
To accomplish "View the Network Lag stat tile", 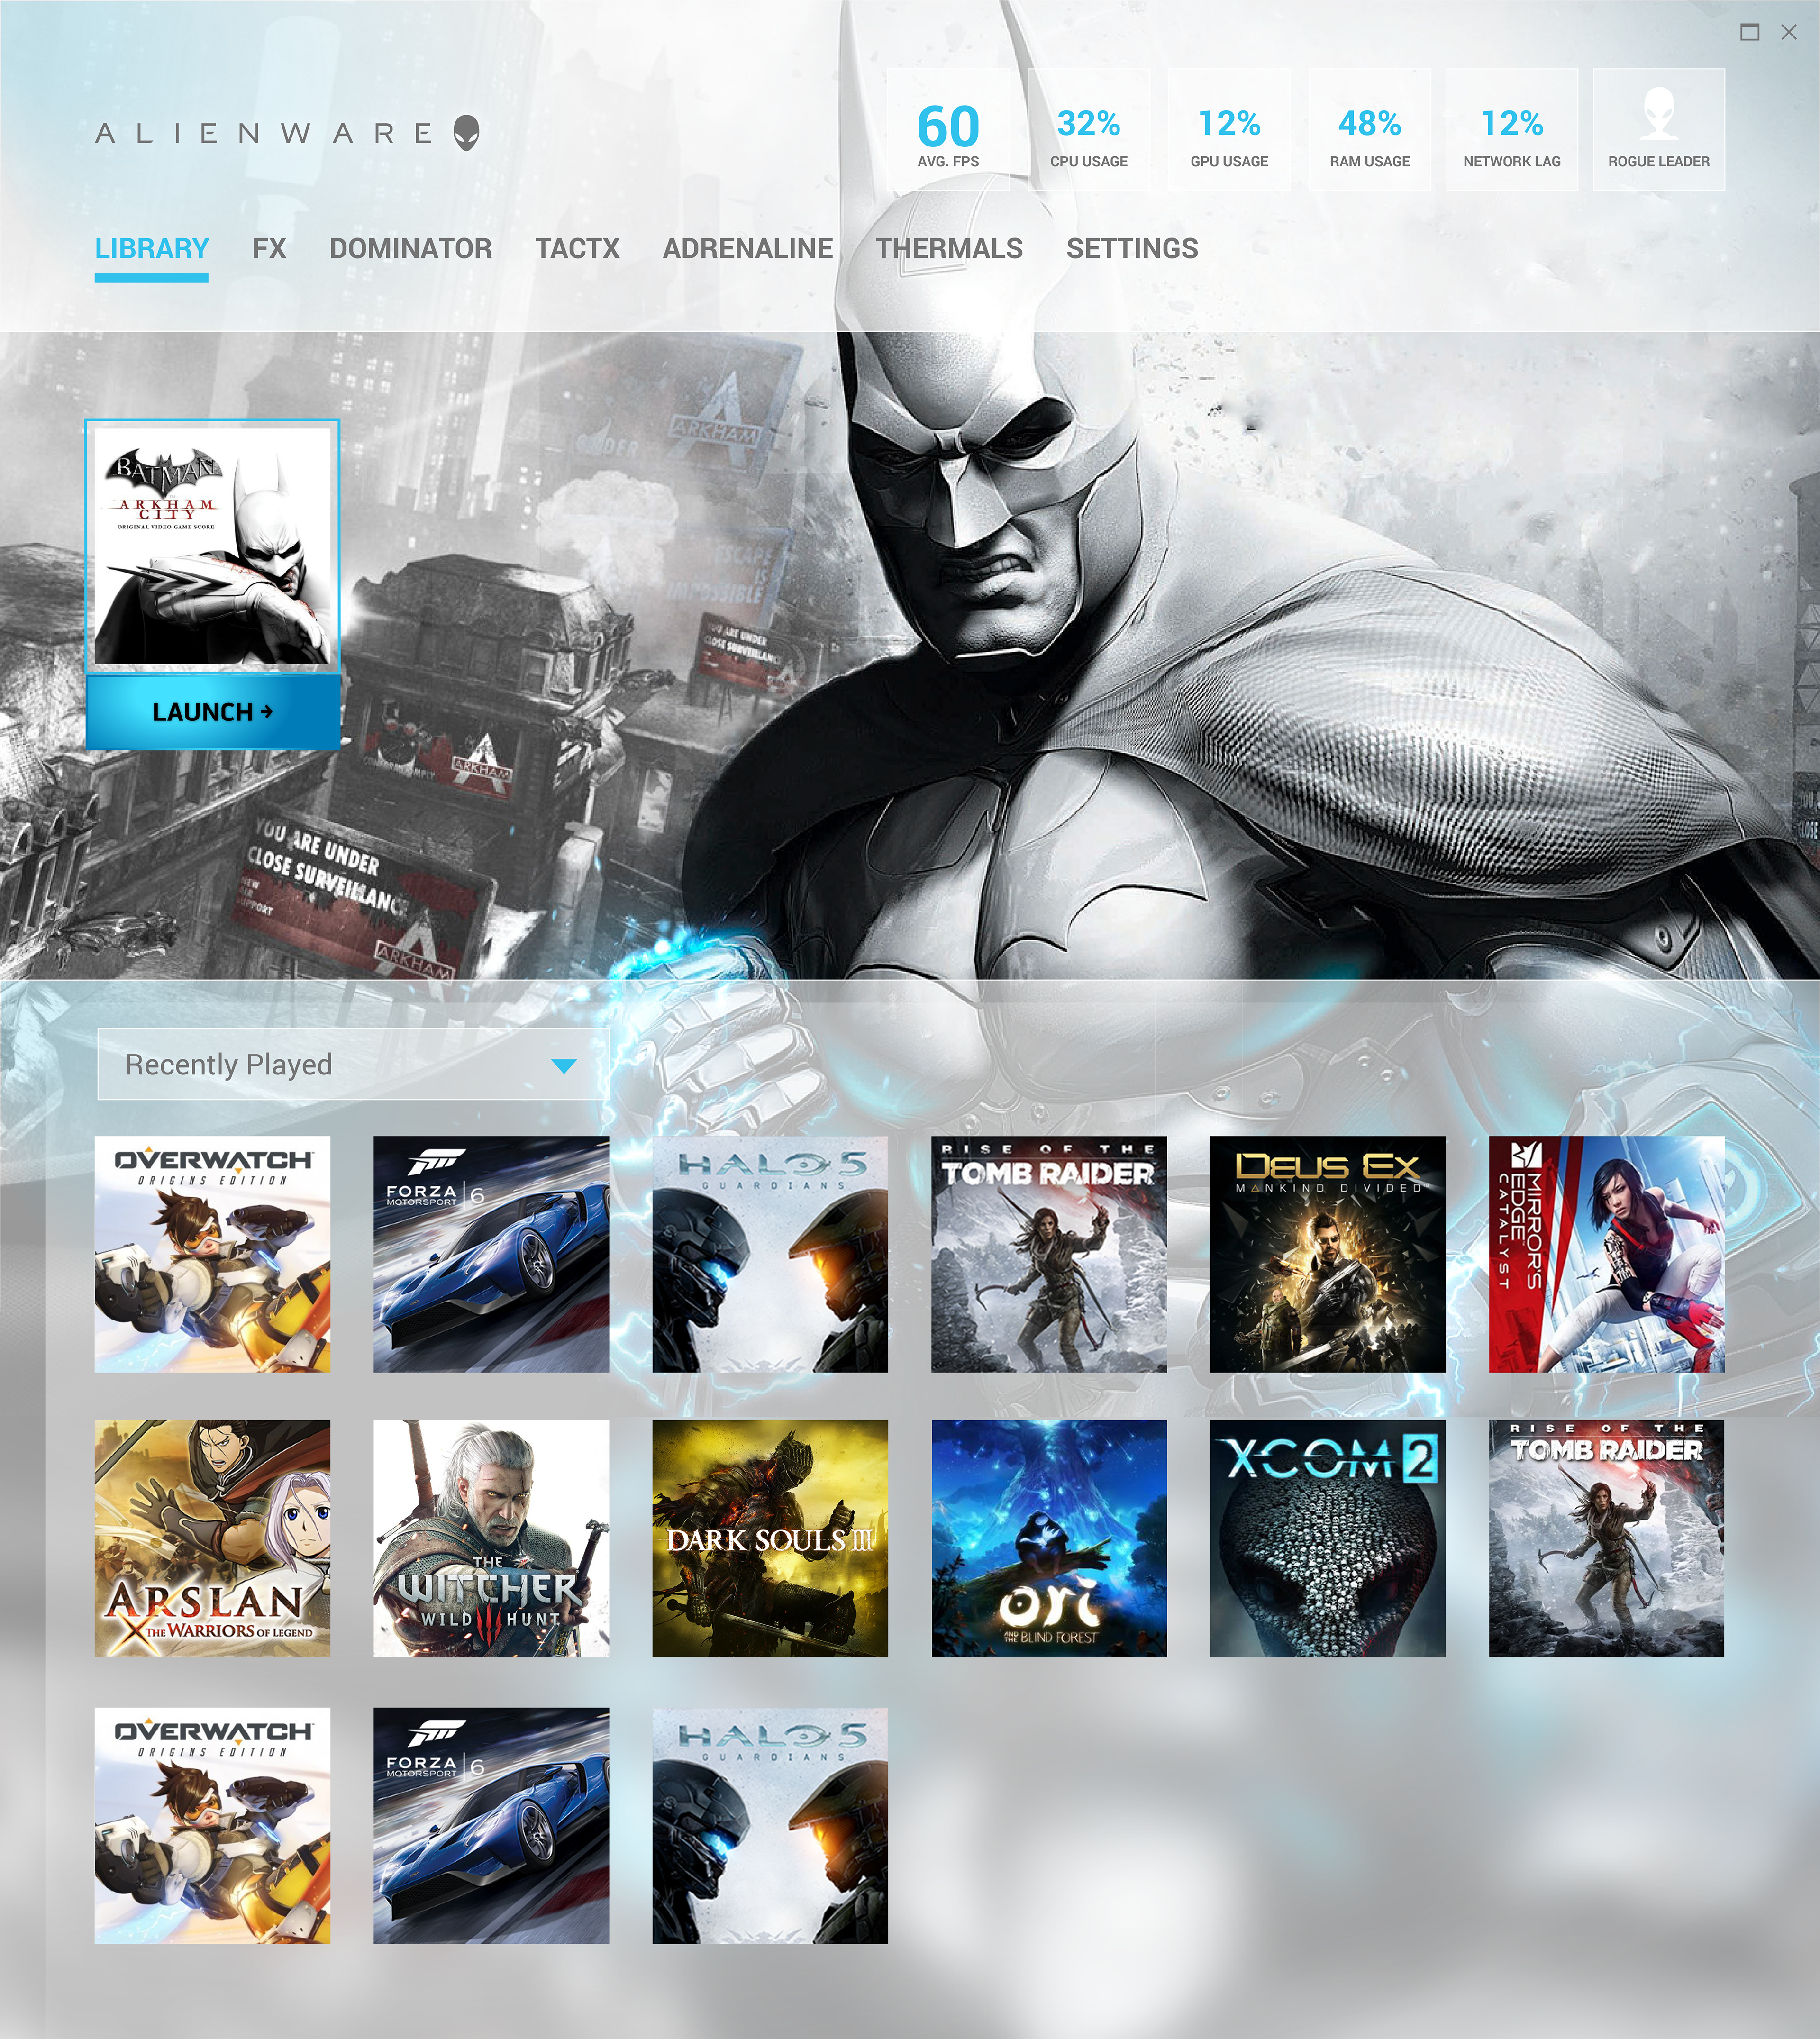I will (x=1511, y=130).
